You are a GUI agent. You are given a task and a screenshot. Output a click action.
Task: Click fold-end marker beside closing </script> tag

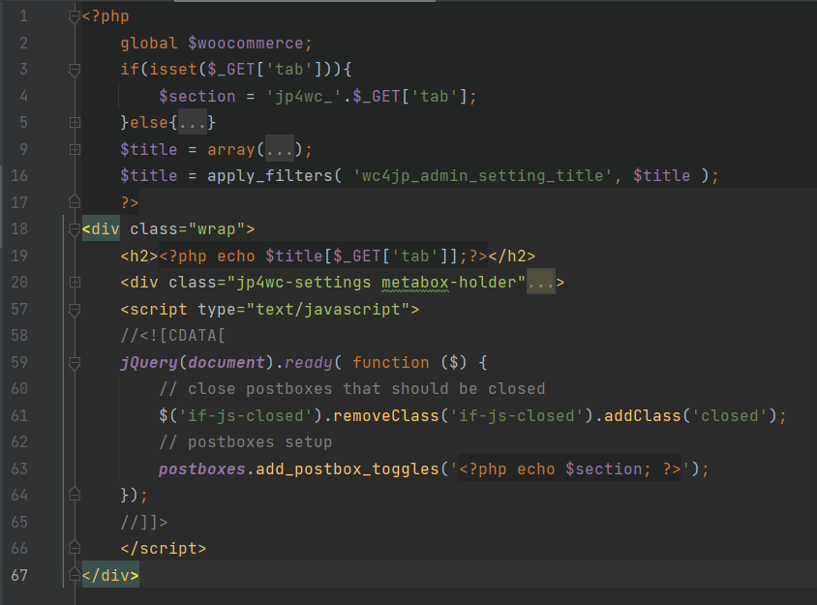tap(75, 548)
